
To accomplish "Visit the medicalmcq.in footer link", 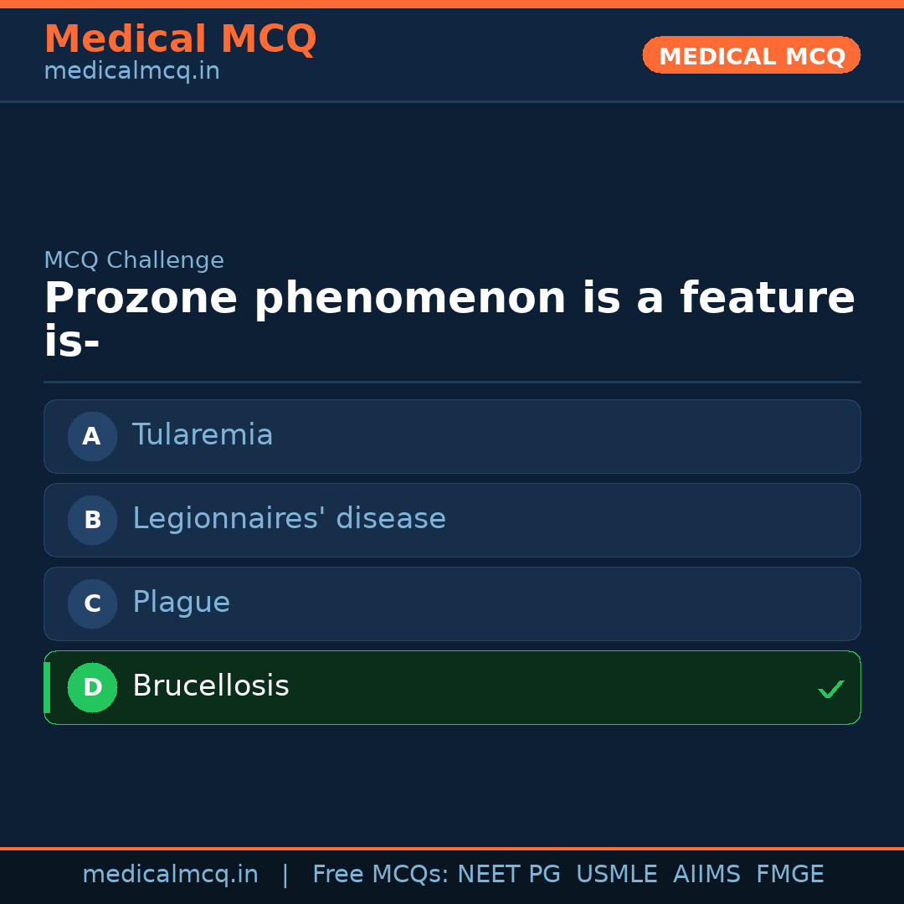I will [x=171, y=874].
